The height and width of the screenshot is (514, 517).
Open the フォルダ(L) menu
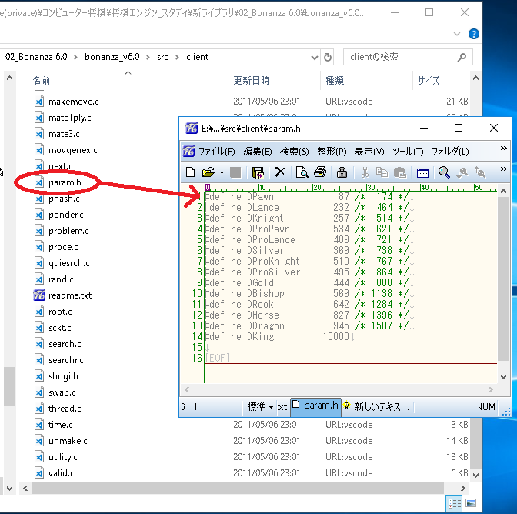450,152
